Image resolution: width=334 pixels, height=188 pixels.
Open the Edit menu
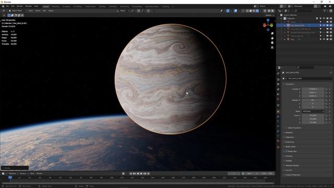pyautogui.click(x=13, y=6)
